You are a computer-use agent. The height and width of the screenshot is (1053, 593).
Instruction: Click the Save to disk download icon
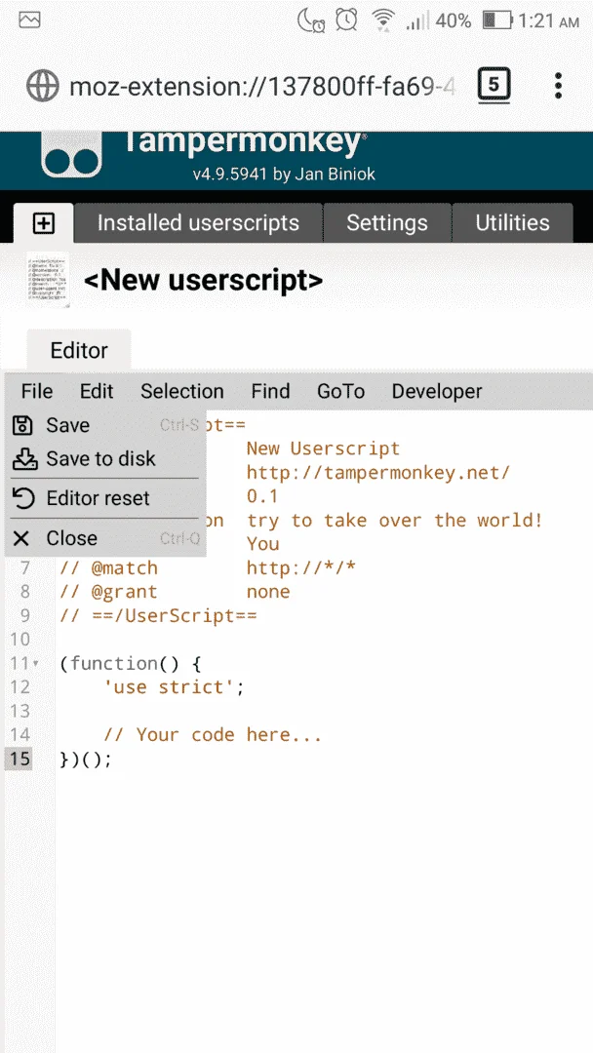coord(24,458)
